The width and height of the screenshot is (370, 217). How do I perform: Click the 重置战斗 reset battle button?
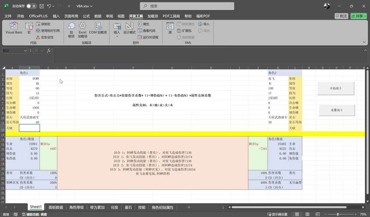pyautogui.click(x=336, y=110)
